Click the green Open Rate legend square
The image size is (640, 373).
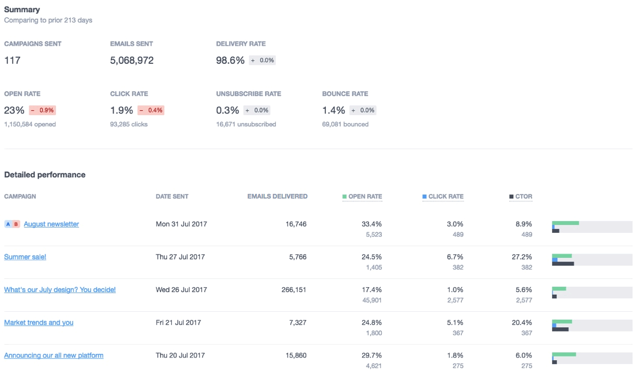click(345, 197)
